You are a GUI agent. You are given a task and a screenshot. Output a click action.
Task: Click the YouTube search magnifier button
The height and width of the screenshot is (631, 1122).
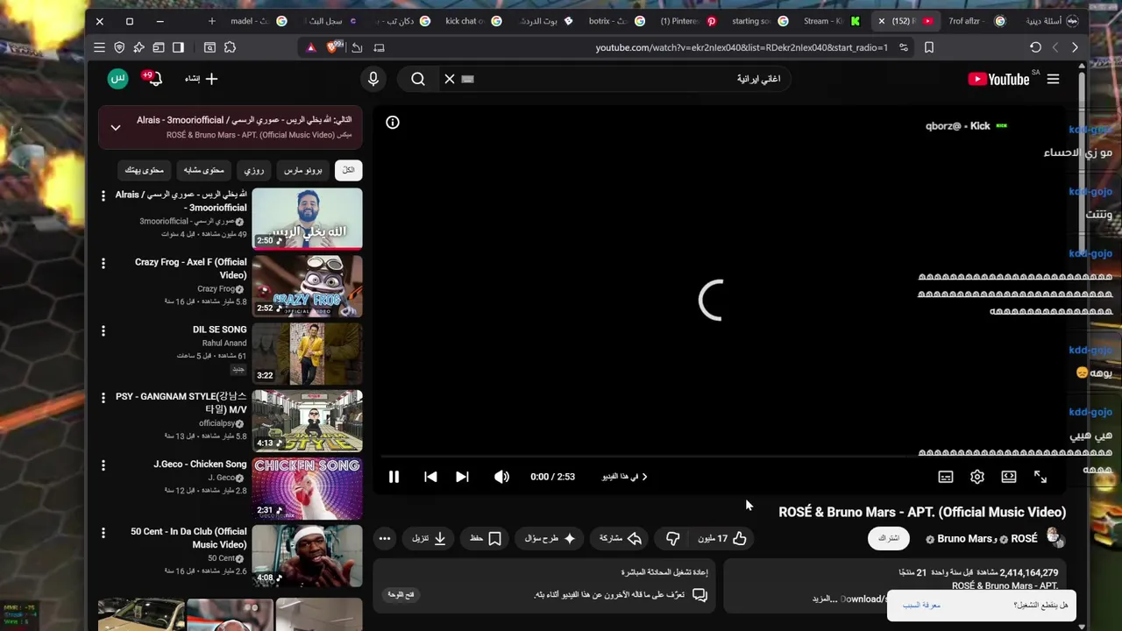point(418,79)
